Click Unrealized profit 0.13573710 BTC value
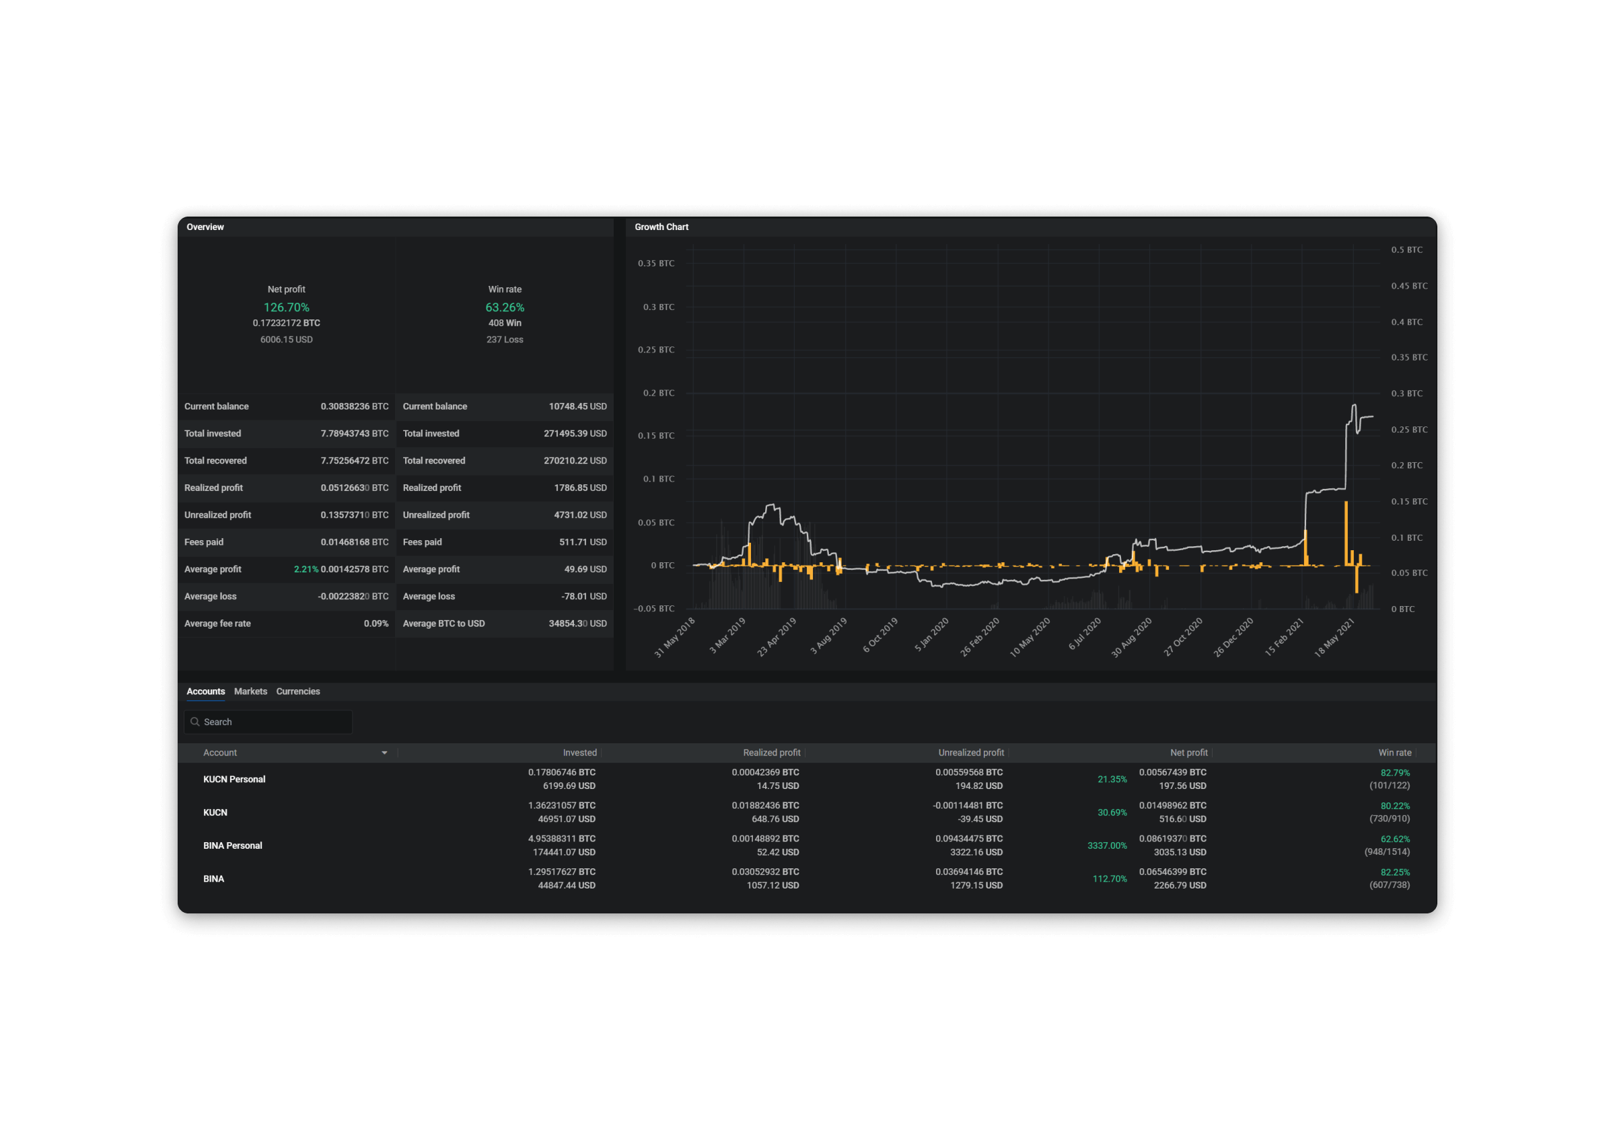This screenshot has width=1615, height=1130. (355, 515)
